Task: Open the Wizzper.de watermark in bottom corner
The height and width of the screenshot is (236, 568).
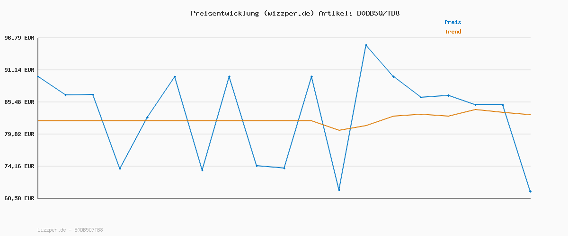Action: click(70, 230)
